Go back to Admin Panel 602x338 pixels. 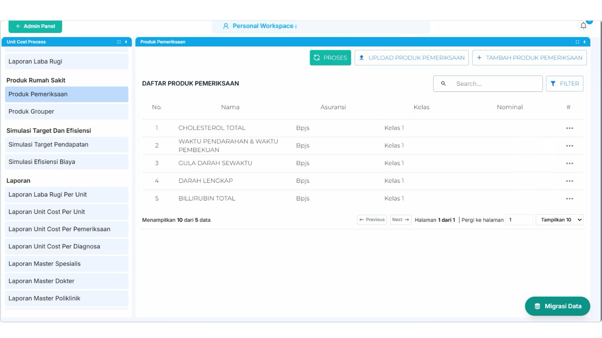[35, 26]
